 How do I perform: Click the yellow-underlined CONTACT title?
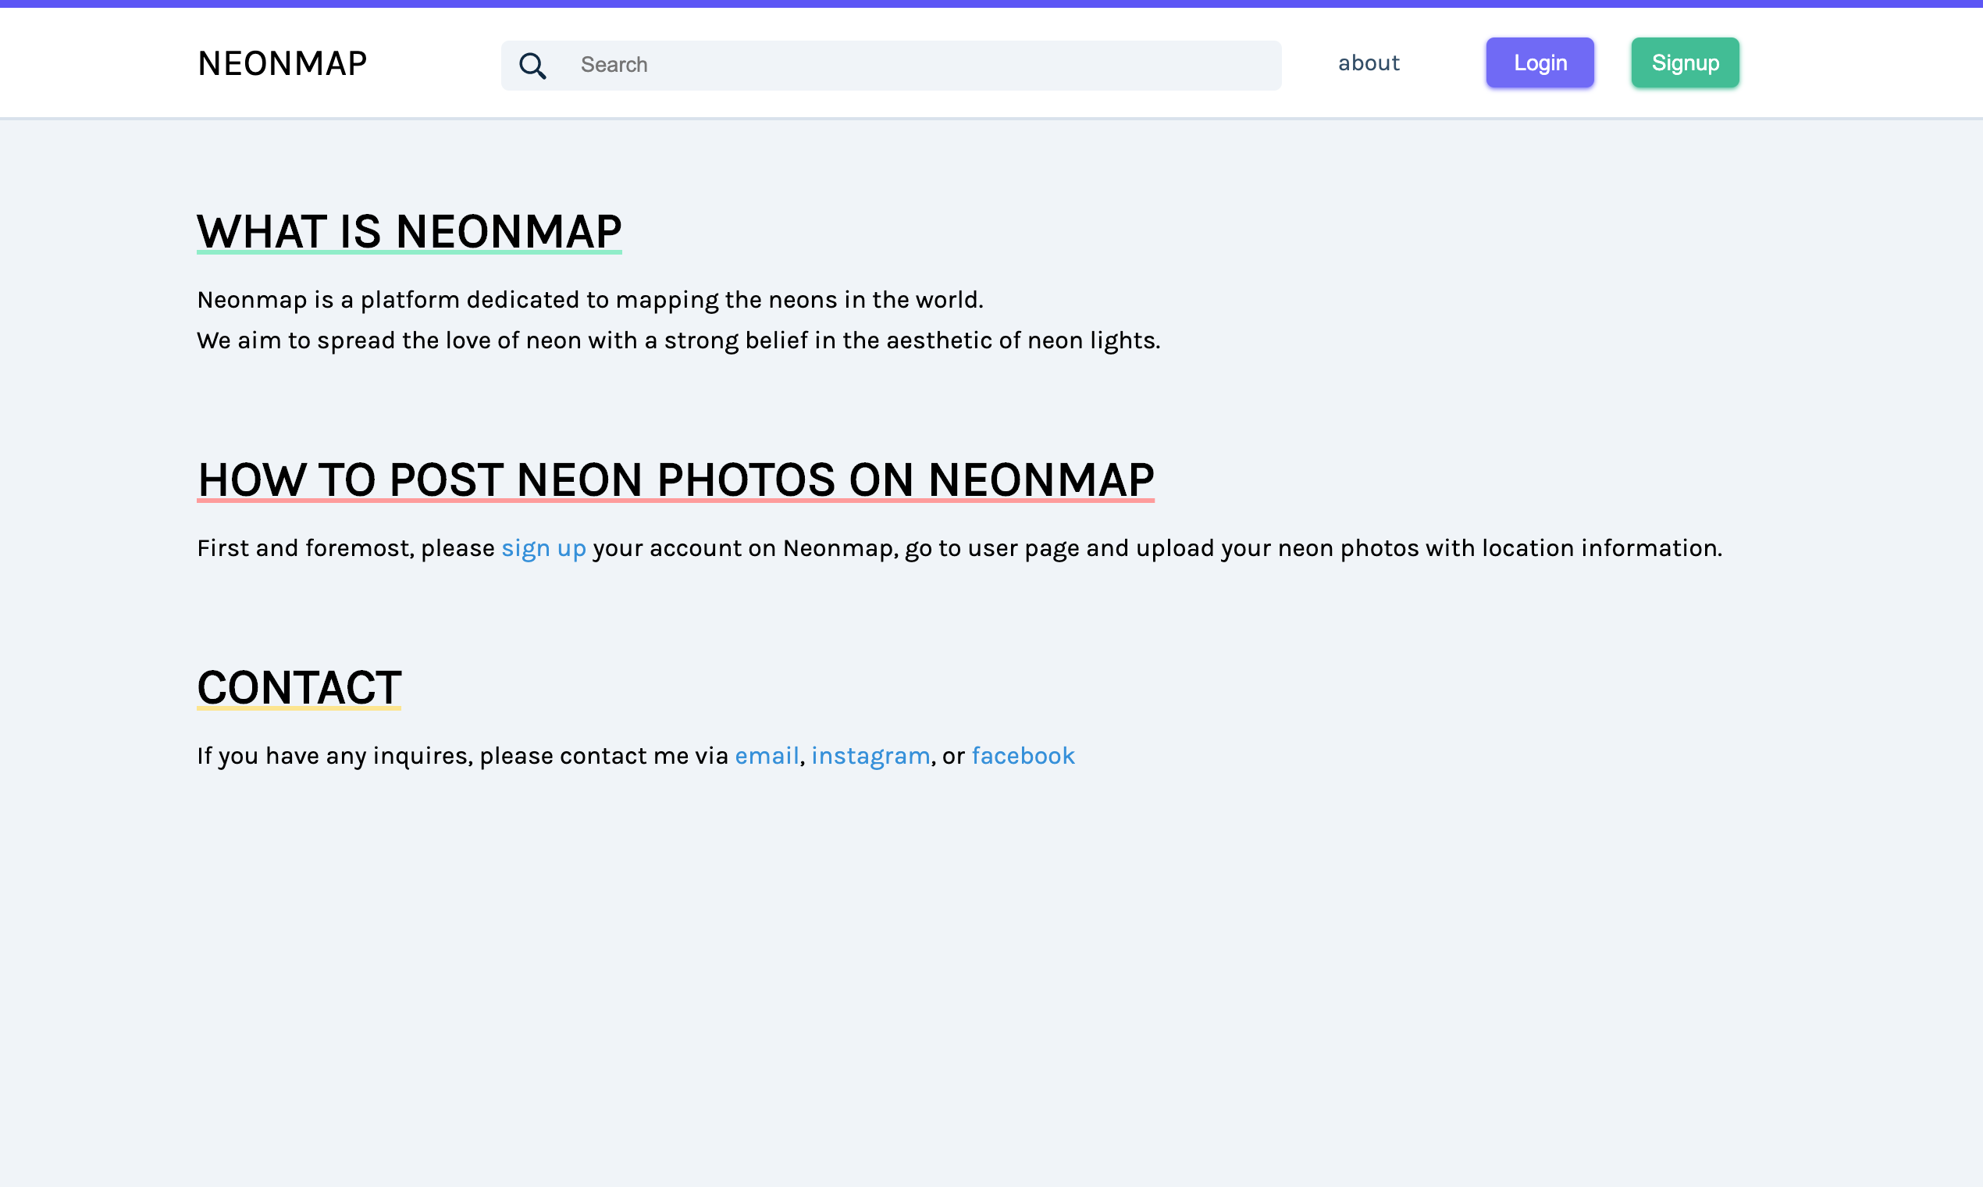[298, 686]
